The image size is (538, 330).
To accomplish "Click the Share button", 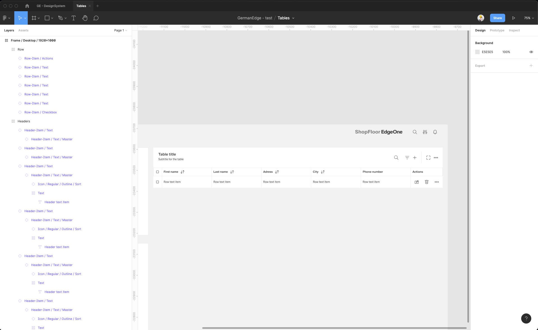I will coord(497,18).
